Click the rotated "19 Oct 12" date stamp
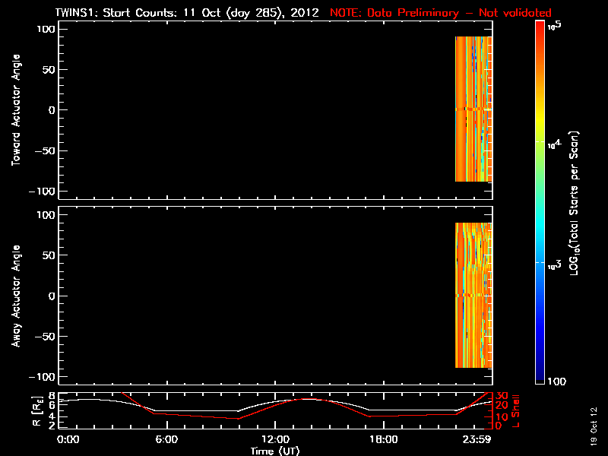Image resolution: width=608 pixels, height=456 pixels. click(x=594, y=426)
